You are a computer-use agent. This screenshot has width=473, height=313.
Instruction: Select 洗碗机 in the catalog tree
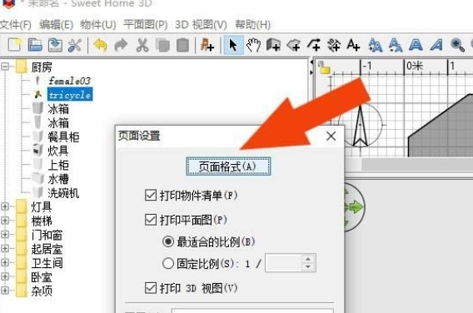[x=63, y=193]
